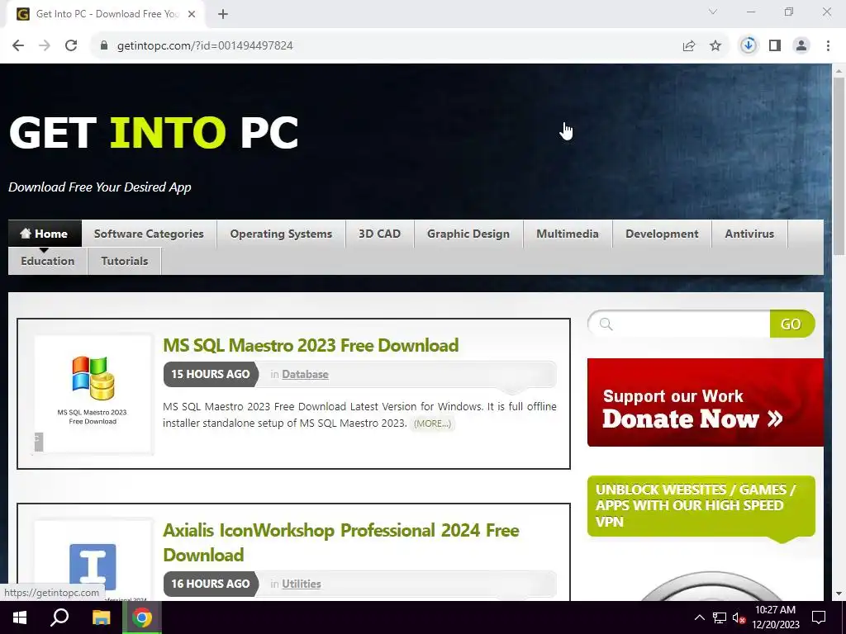Image resolution: width=846 pixels, height=634 pixels.
Task: Open Software Categories menu
Action: 149,234
